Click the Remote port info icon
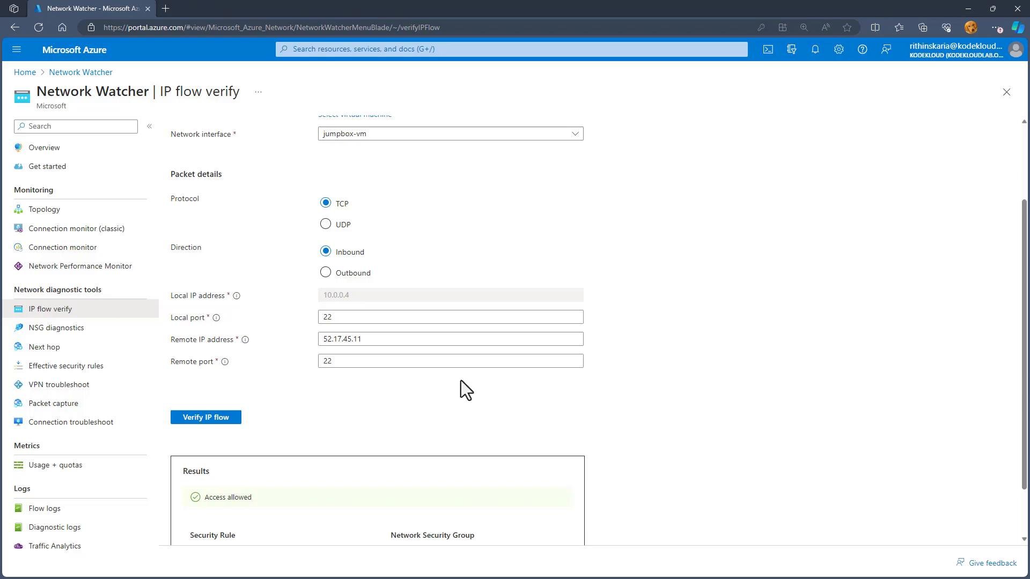The width and height of the screenshot is (1030, 579). click(225, 362)
